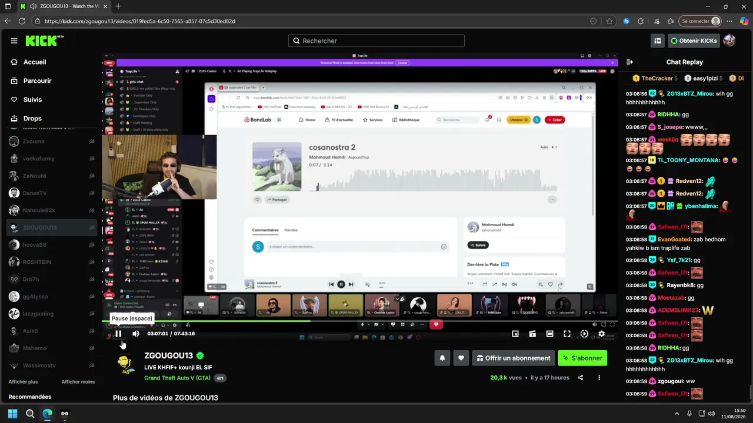This screenshot has width=753, height=423.
Task: Go back in browser history
Action: [8, 21]
